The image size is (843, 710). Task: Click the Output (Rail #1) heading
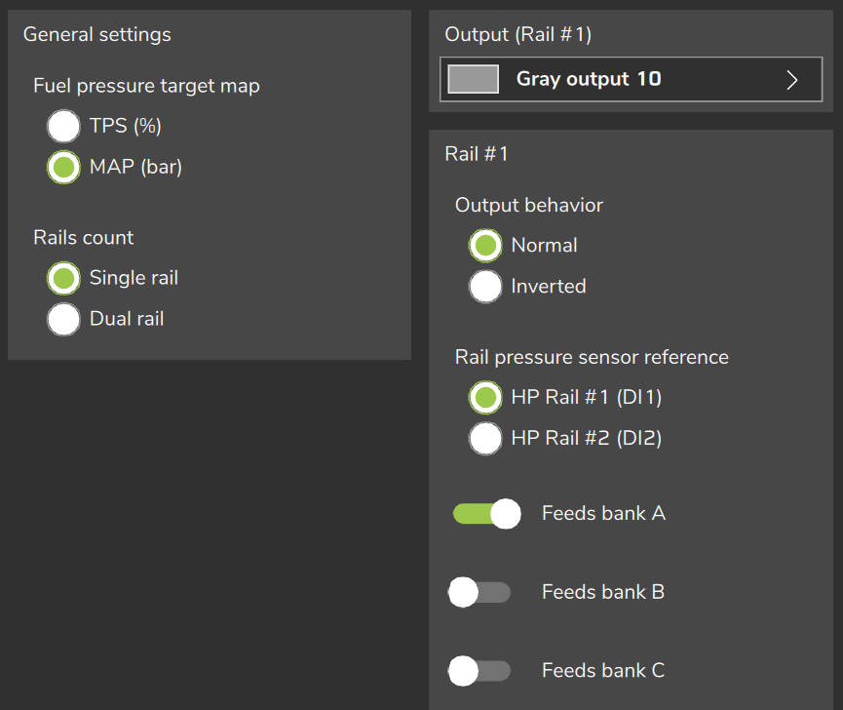coord(518,35)
